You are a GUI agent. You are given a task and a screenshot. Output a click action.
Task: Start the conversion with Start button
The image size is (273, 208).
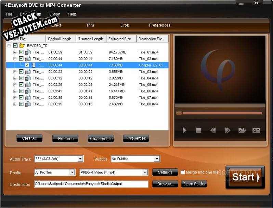(x=245, y=177)
